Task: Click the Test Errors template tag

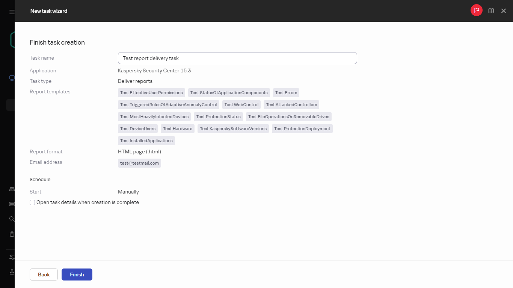Action: (x=286, y=93)
